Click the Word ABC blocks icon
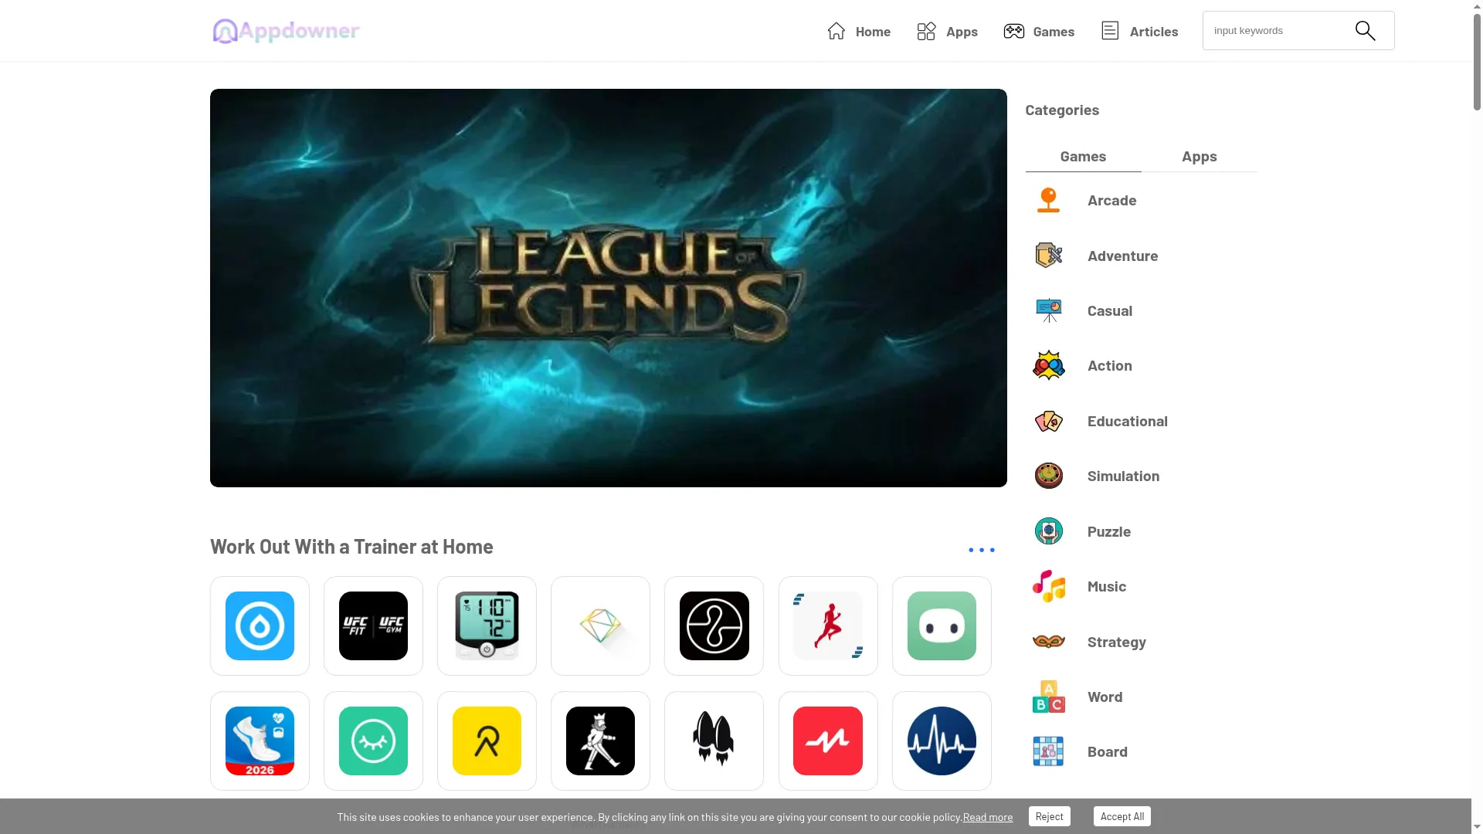This screenshot has width=1483, height=834. point(1048,697)
